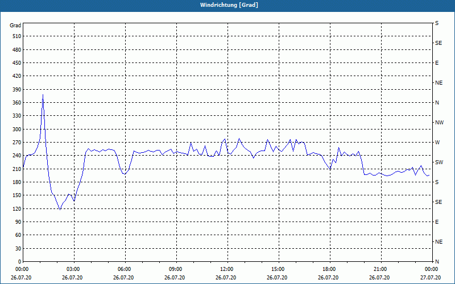Select the Grad unit label on the left axis
455x284 pixels.
click(15, 26)
